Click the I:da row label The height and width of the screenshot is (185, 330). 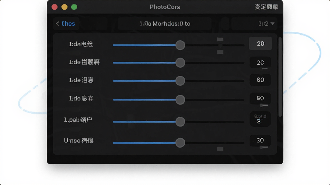81,44
